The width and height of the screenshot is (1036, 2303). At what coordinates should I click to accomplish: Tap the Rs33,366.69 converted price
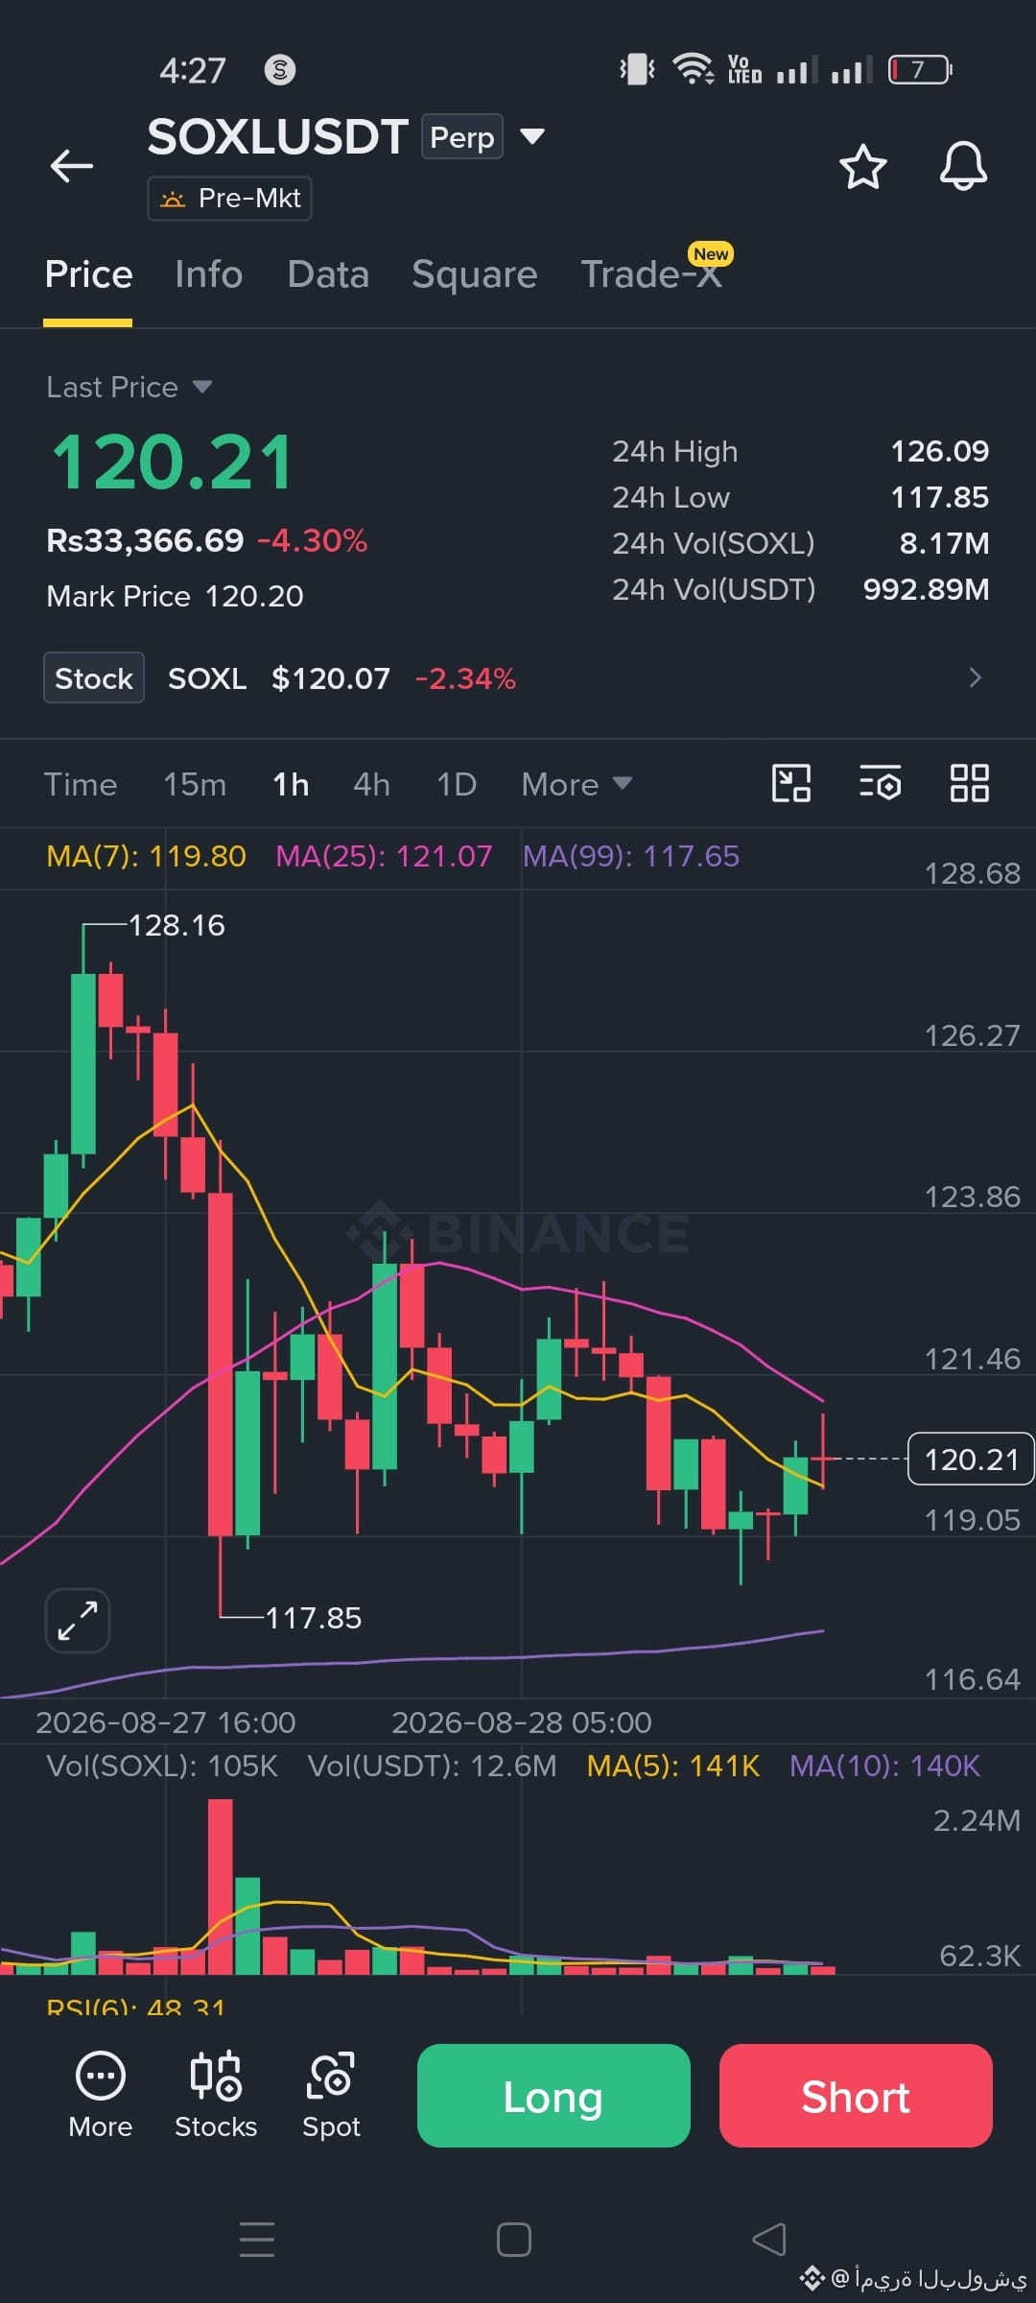click(145, 540)
